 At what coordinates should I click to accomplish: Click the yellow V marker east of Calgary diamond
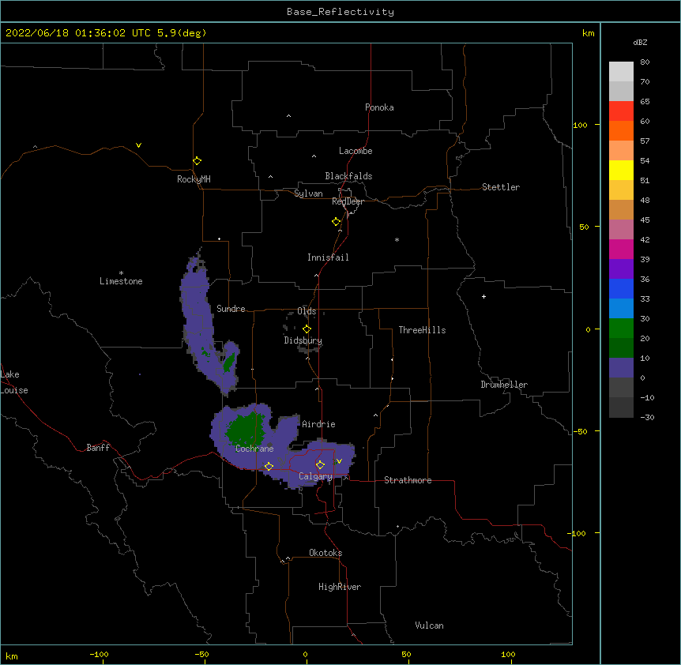coord(339,461)
